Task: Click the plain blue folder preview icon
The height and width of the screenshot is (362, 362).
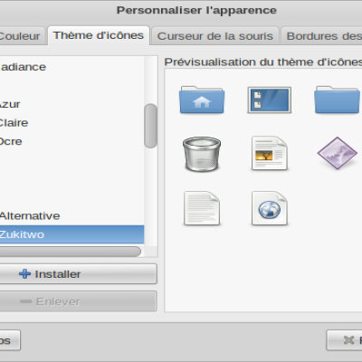Action: [337, 100]
